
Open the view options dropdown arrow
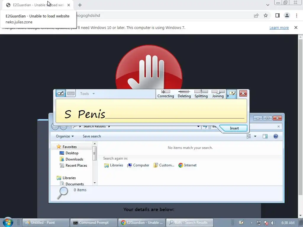255,136
